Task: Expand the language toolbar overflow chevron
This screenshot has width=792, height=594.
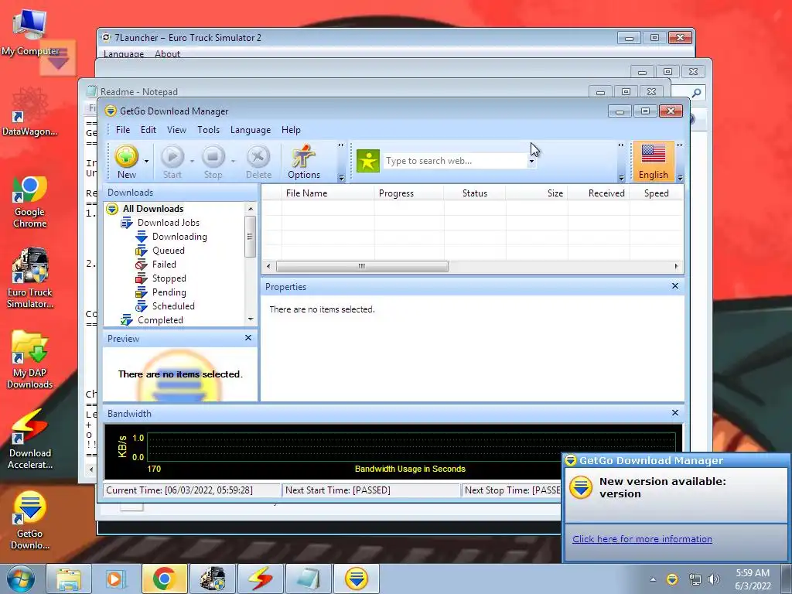Action: point(680,145)
